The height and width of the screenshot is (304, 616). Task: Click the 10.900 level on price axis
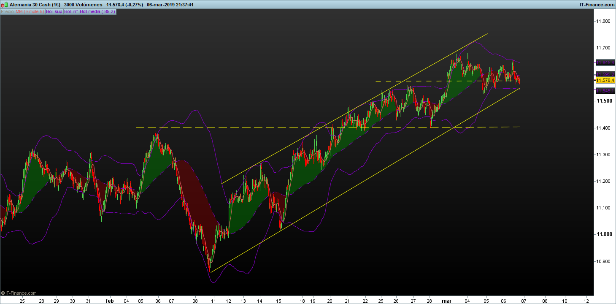pos(603,261)
